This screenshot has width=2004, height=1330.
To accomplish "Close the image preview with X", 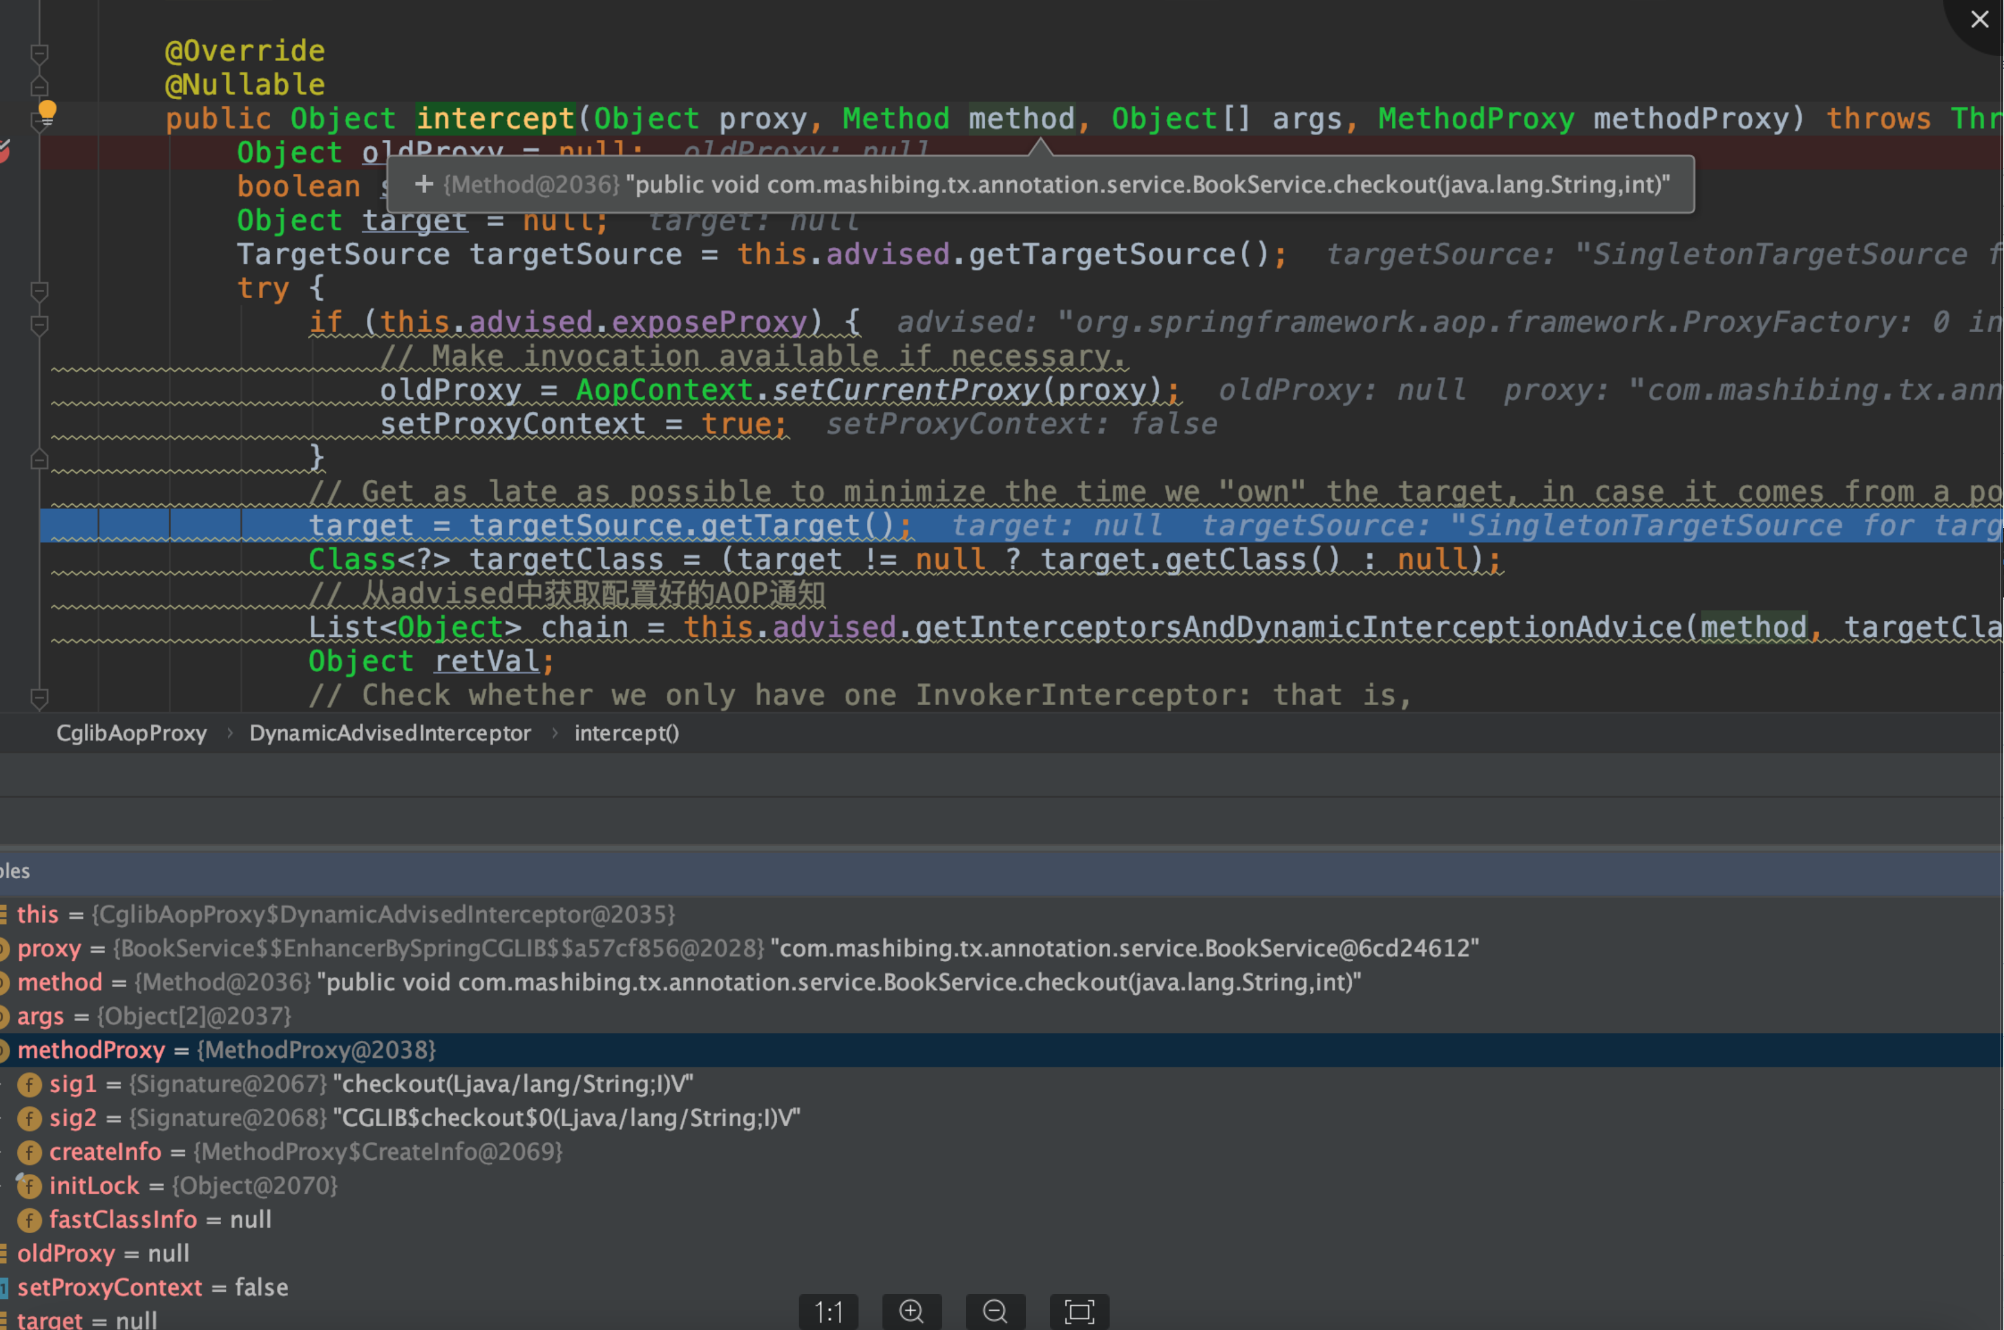I will pos(1979,20).
